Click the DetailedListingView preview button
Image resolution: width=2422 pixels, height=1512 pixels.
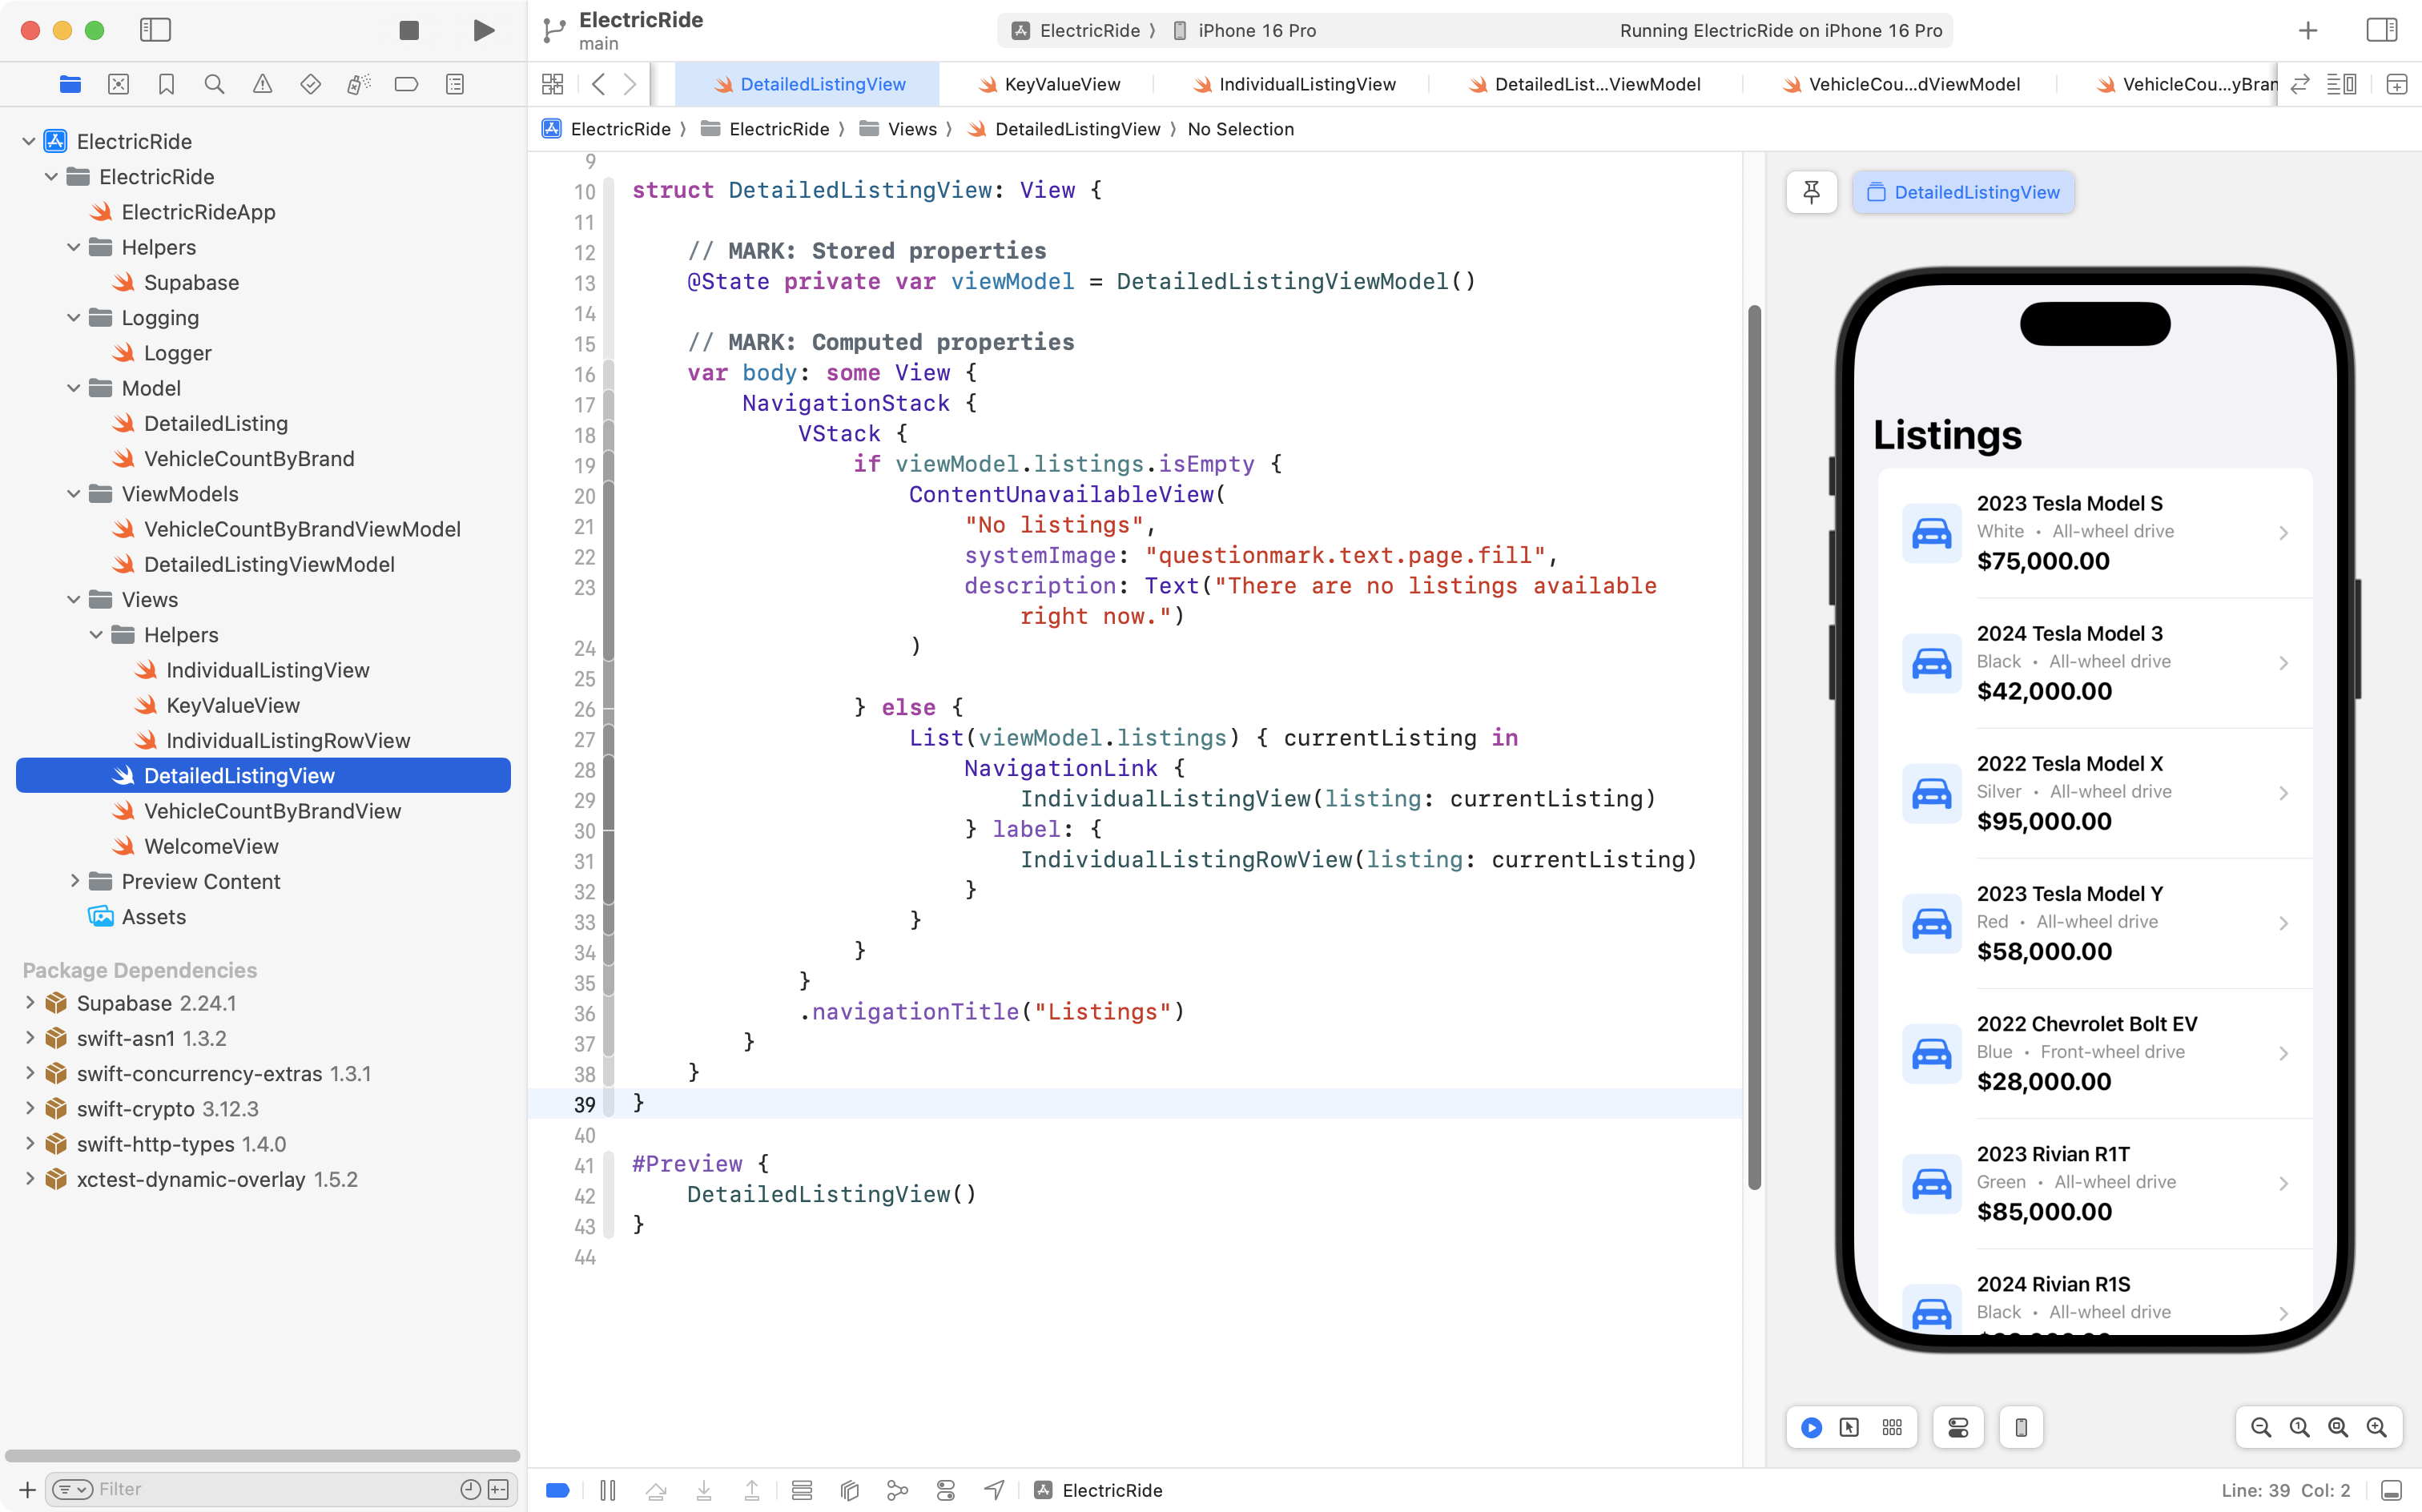pos(1963,192)
